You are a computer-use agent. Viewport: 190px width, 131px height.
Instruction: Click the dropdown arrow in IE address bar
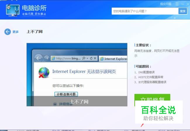click(87, 58)
